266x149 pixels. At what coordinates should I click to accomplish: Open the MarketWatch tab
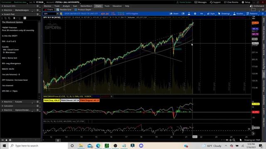point(86,6)
